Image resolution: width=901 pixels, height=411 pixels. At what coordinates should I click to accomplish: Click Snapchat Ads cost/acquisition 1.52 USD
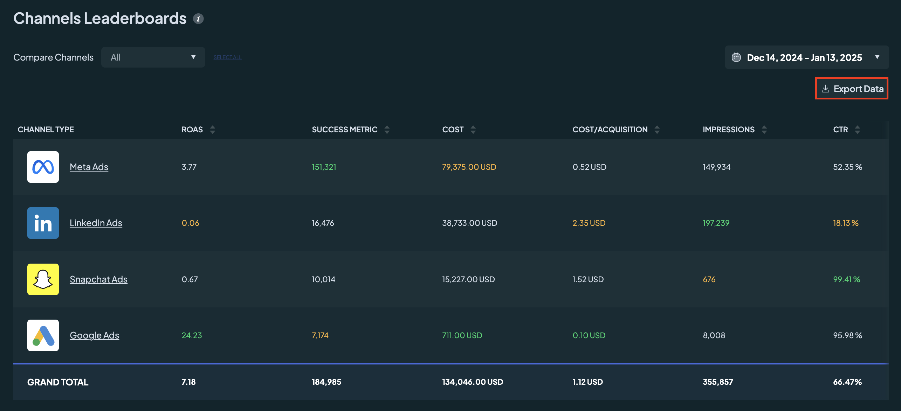pos(588,279)
